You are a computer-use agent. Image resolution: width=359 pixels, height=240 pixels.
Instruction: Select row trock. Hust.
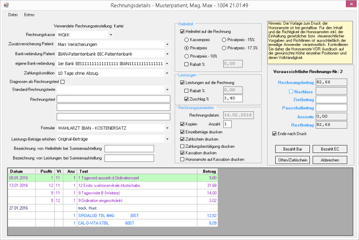[113, 208]
